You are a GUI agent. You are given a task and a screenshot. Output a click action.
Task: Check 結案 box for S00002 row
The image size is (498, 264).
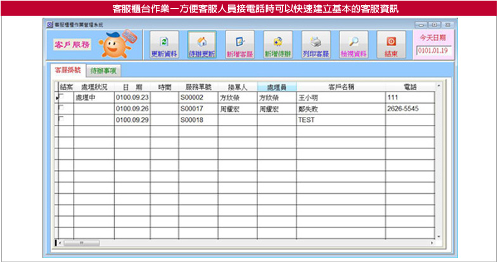click(61, 97)
